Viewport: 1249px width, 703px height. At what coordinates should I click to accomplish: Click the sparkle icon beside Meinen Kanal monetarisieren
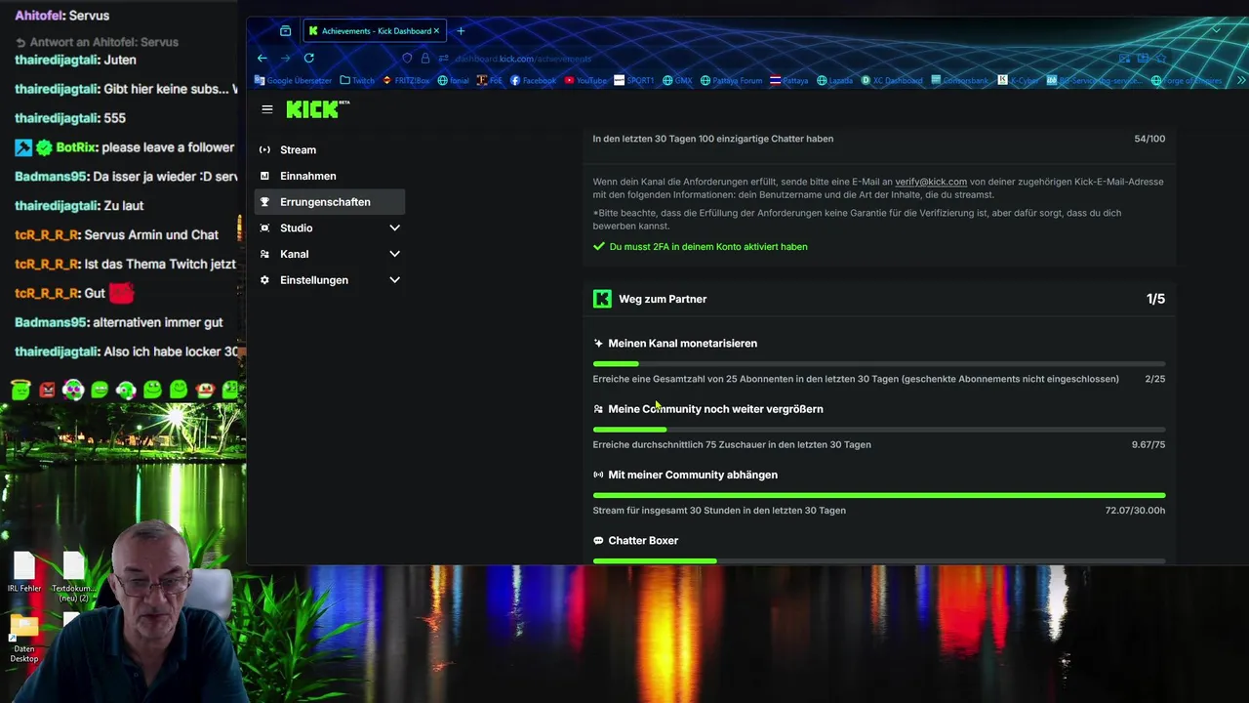coord(598,344)
